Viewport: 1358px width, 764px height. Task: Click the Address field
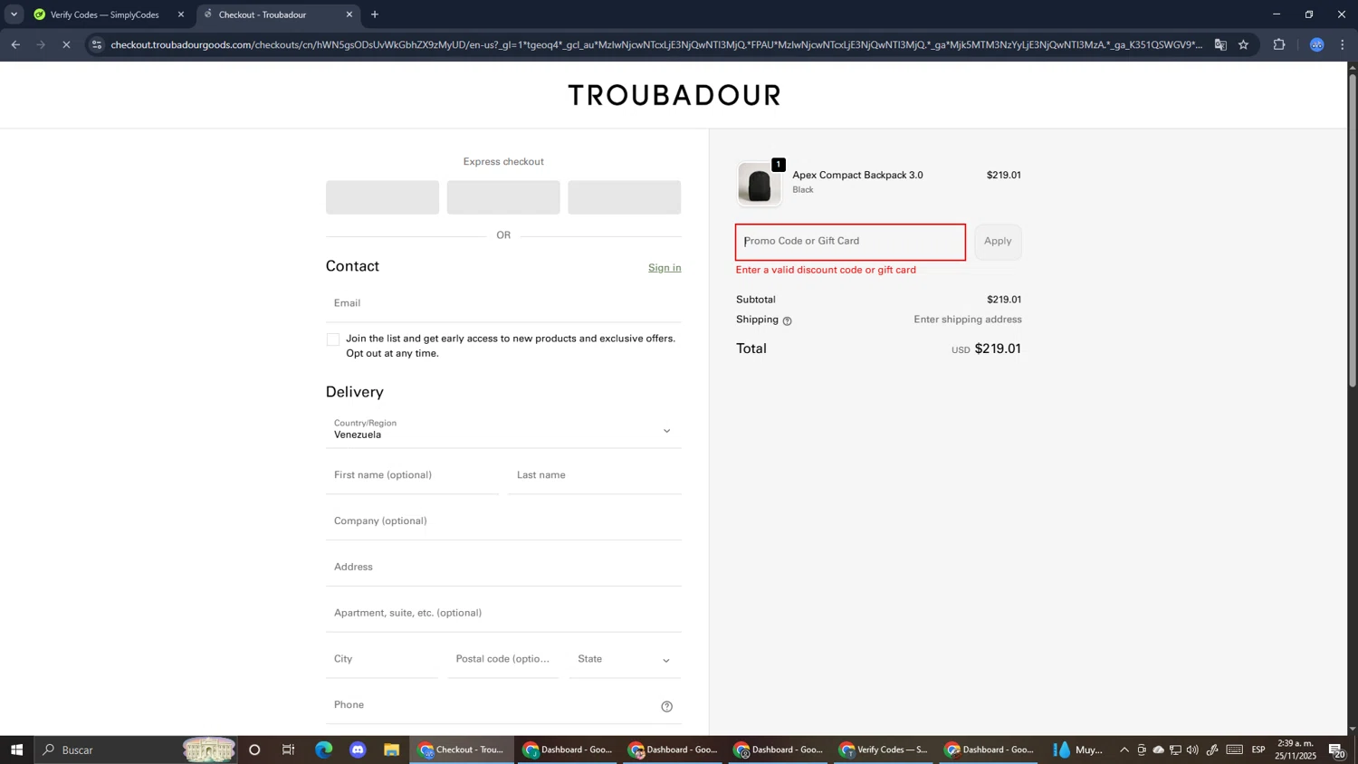pyautogui.click(x=503, y=568)
